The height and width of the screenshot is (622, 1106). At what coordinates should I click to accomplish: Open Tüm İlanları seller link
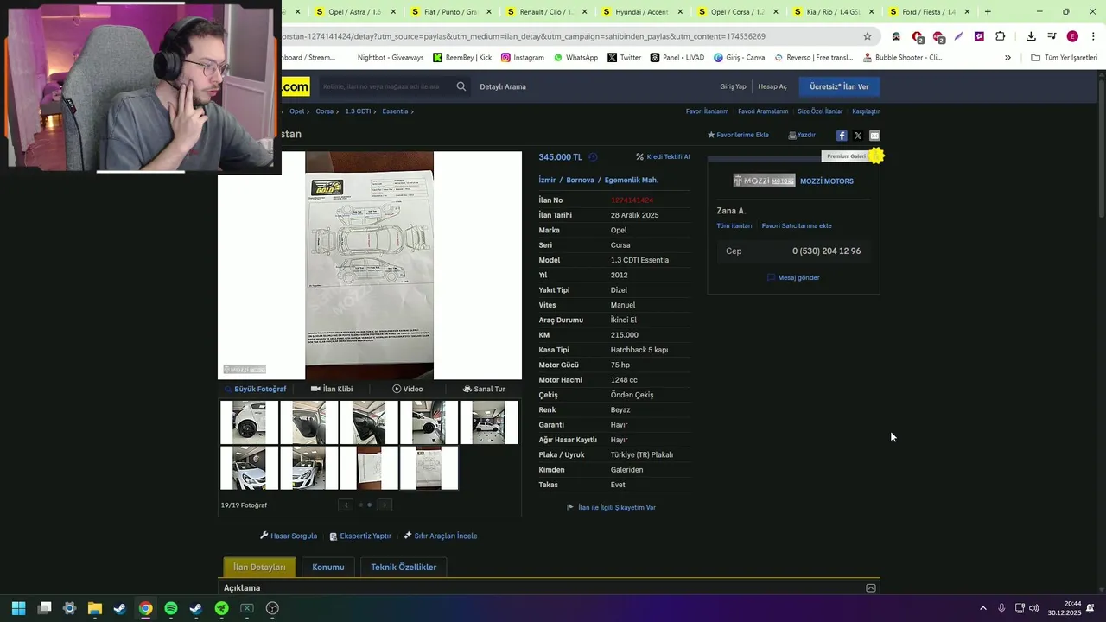pos(734,226)
